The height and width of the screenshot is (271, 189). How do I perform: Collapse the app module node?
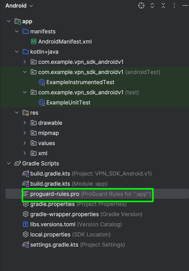pos(9,21)
